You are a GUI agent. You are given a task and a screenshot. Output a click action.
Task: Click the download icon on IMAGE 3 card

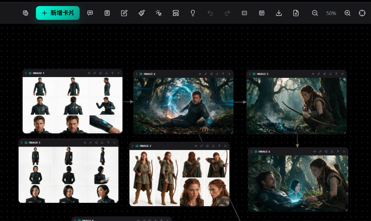coord(102,142)
